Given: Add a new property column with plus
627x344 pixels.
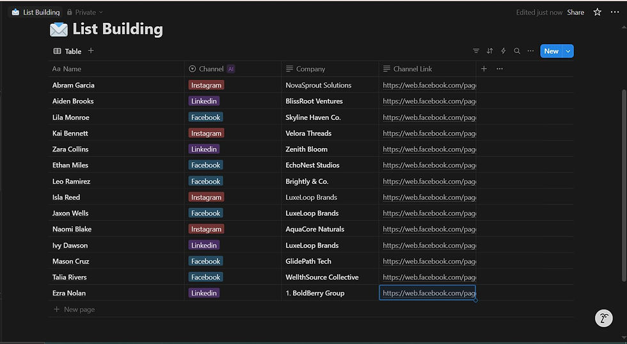Looking at the screenshot, I should pyautogui.click(x=484, y=69).
